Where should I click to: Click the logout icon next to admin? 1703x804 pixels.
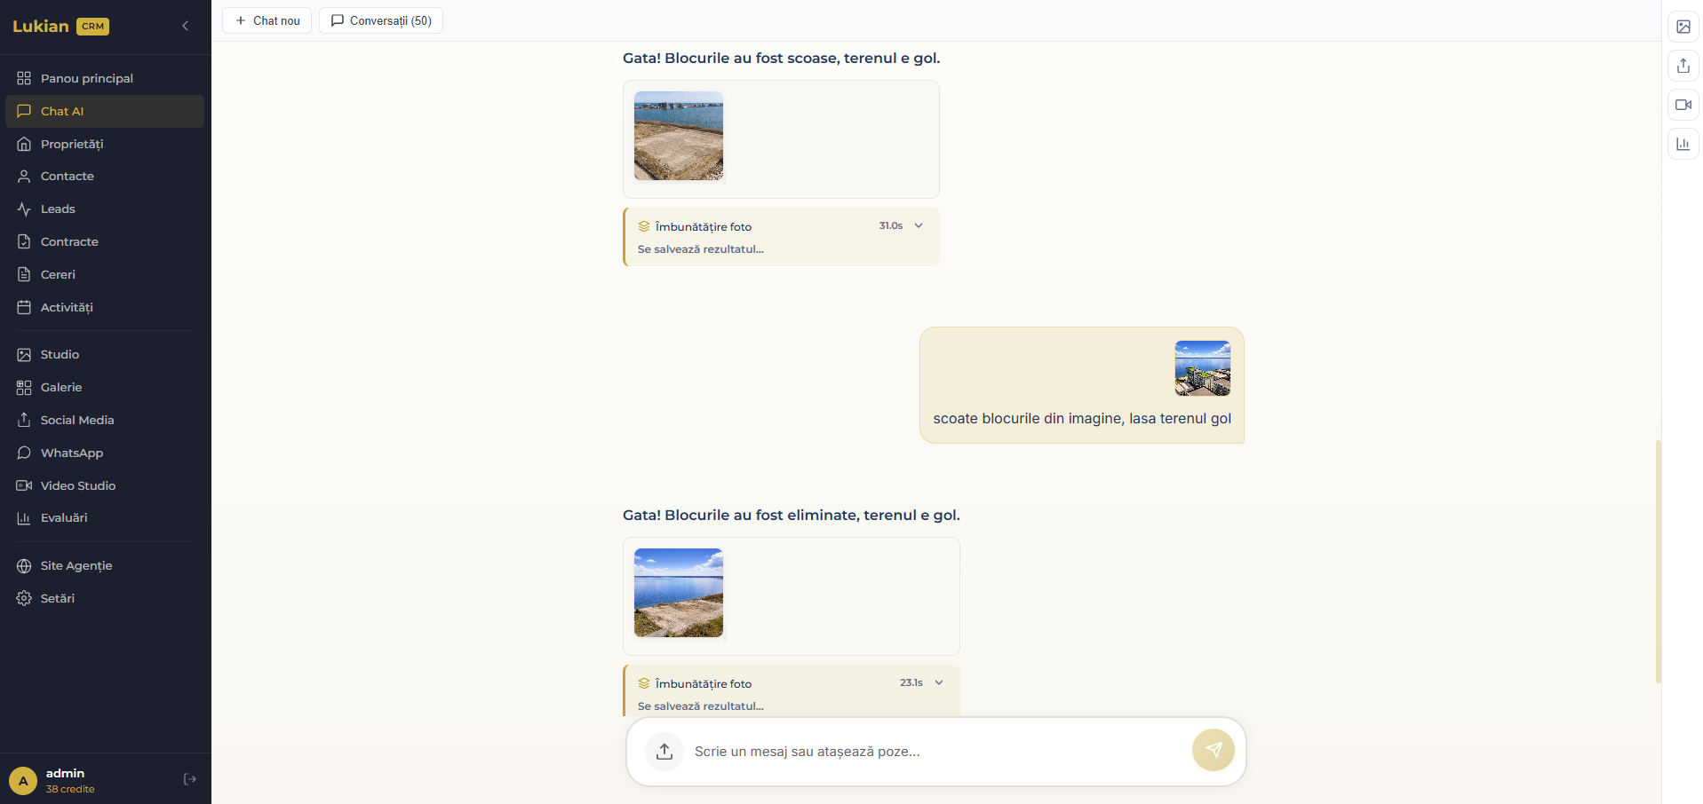[x=189, y=779]
